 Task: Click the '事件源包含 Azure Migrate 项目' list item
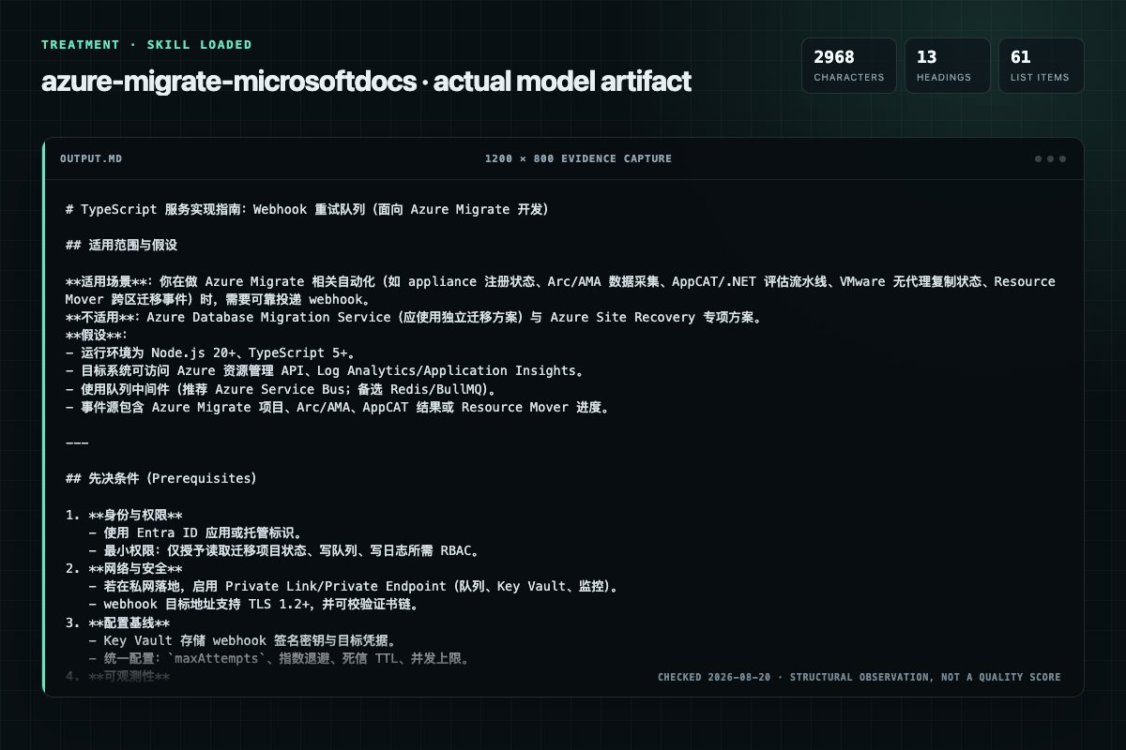[x=337, y=407]
